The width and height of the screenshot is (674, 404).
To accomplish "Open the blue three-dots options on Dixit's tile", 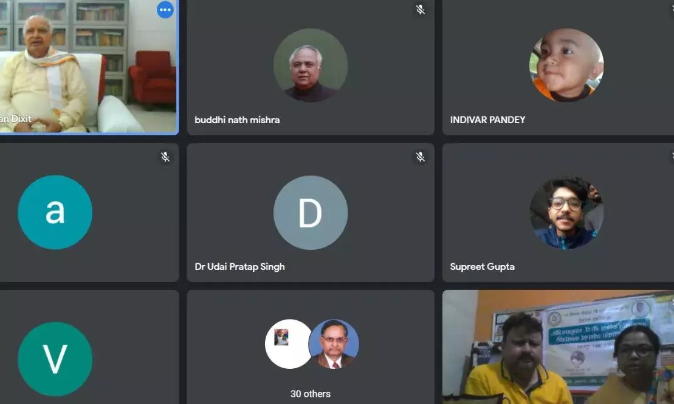I will [165, 10].
